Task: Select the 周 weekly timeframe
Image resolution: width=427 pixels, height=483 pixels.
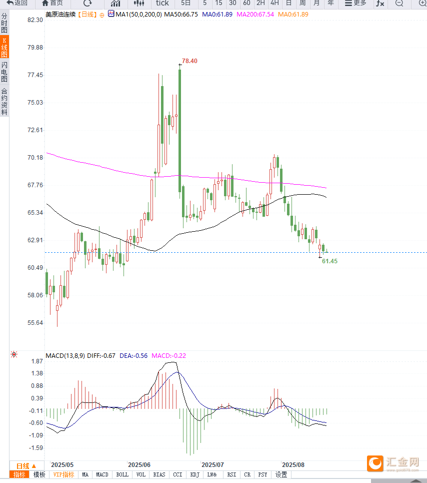Action: (302, 3)
